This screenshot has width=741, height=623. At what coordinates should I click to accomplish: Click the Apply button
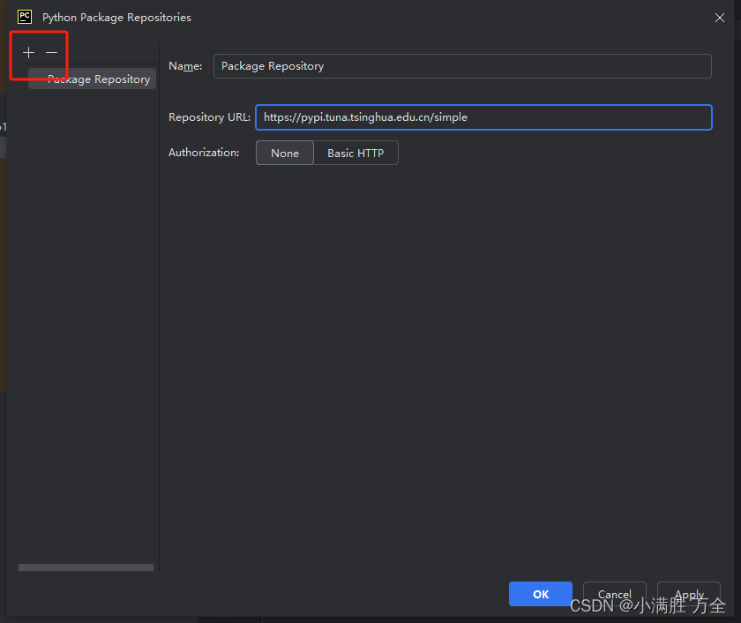[x=689, y=594]
